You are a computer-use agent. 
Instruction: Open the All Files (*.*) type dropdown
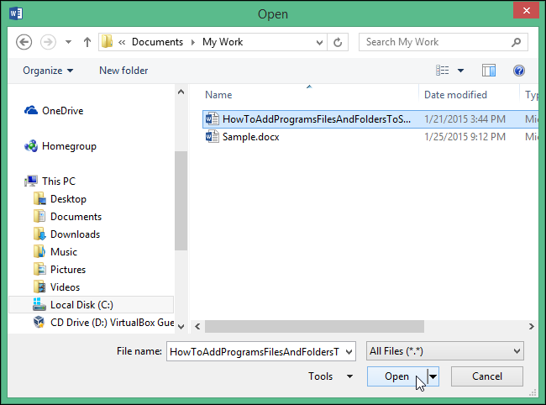445,351
